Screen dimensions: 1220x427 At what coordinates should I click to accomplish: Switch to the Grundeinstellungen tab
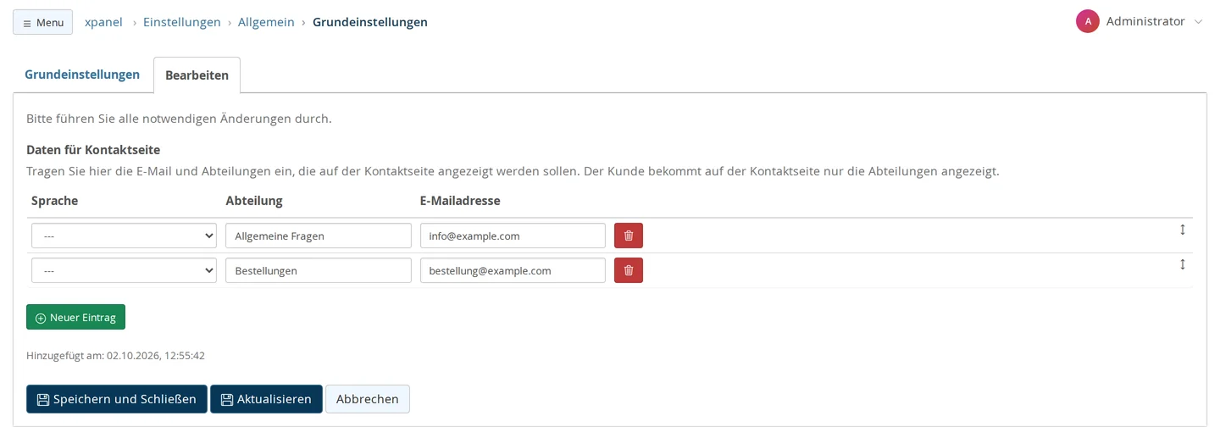click(82, 75)
